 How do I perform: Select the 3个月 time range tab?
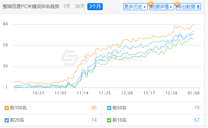pos(95,7)
